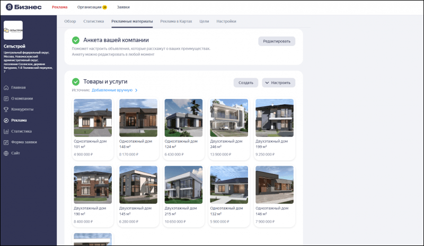Click the Сетьстрой company logo
This screenshot has height=246, width=424.
pos(13,31)
